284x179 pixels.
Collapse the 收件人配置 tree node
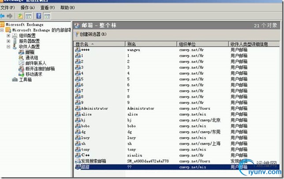[x=8, y=47]
